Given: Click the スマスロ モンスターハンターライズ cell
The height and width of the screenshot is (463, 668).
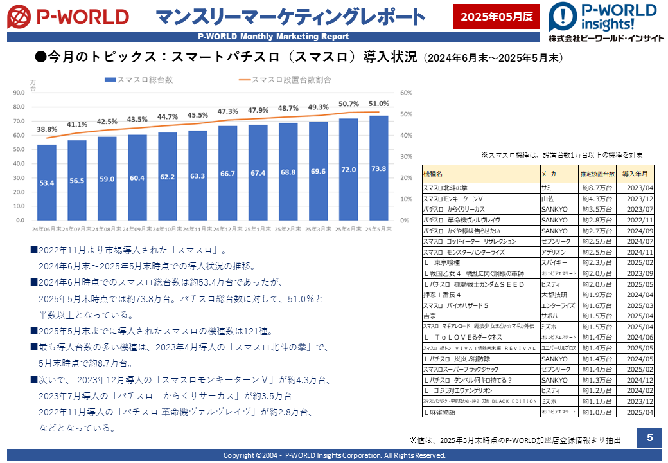Looking at the screenshot, I should [x=481, y=252].
